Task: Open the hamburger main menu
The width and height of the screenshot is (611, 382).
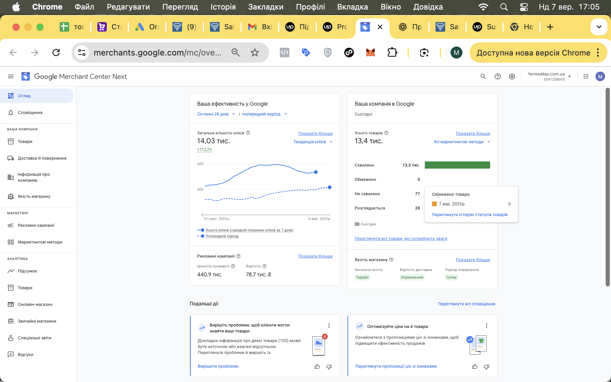Action: pos(11,76)
